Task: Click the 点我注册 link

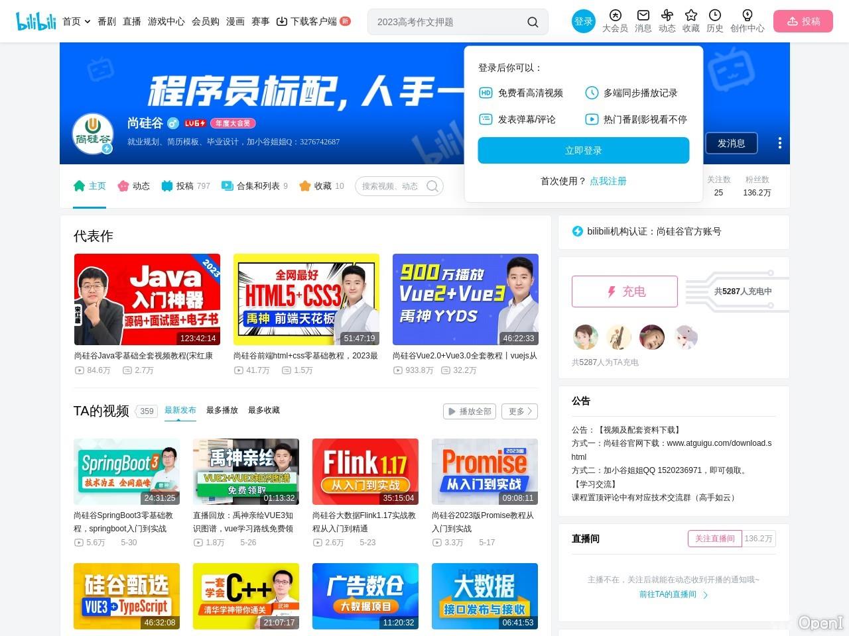Action: [608, 181]
